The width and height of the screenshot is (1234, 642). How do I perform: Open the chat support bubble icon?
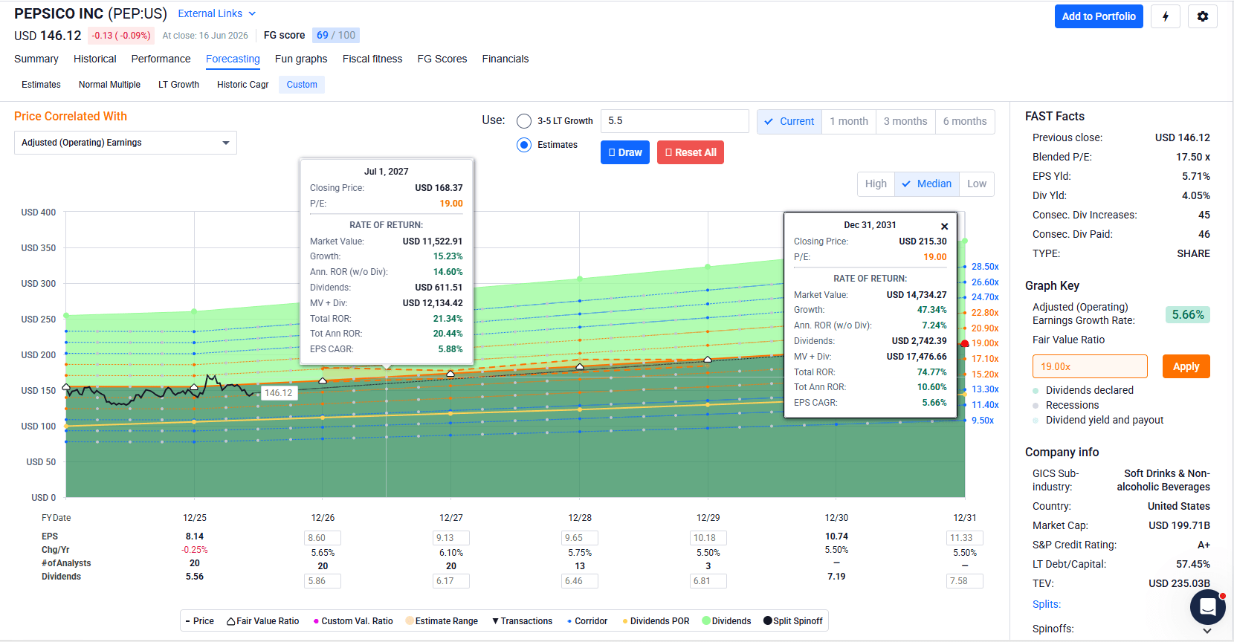tap(1208, 607)
